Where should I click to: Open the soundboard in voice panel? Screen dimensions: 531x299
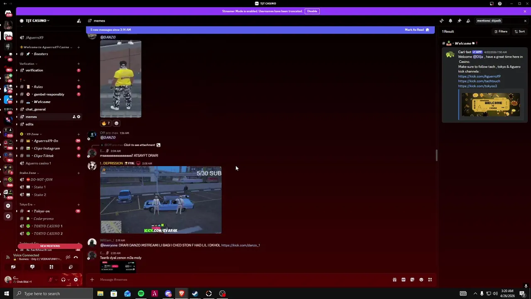pos(71,267)
